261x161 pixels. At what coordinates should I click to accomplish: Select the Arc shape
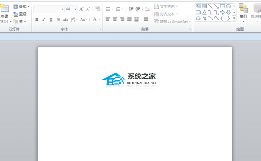(x=210, y=18)
